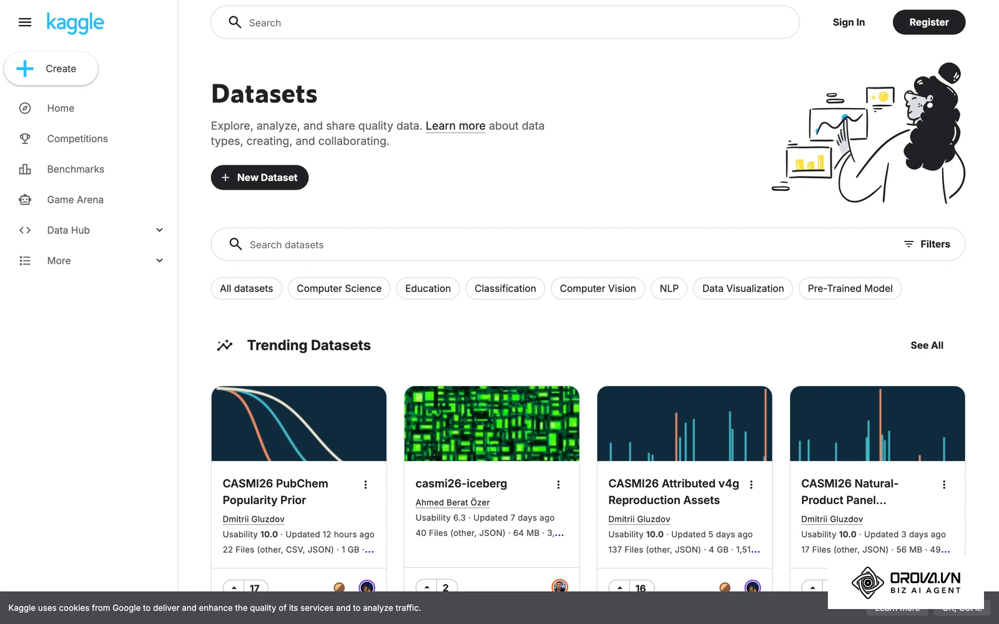Open casmi26-iceberg green thumbnail

point(492,424)
